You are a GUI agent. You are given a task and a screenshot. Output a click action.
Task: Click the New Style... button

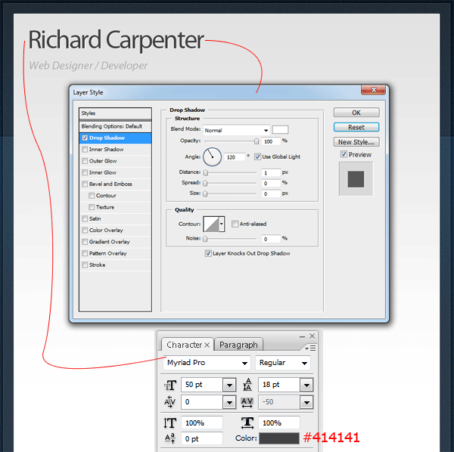pyautogui.click(x=356, y=142)
